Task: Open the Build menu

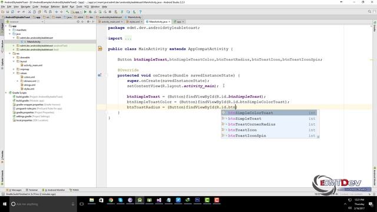Action: [x=65, y=6]
